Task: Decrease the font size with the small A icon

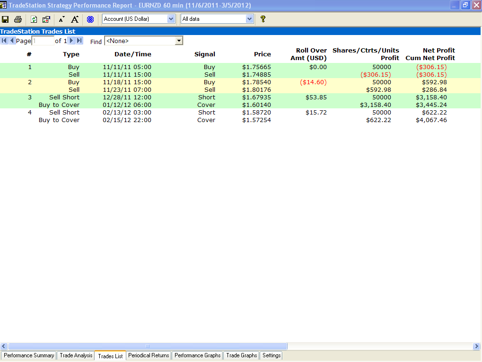Action: (x=61, y=19)
